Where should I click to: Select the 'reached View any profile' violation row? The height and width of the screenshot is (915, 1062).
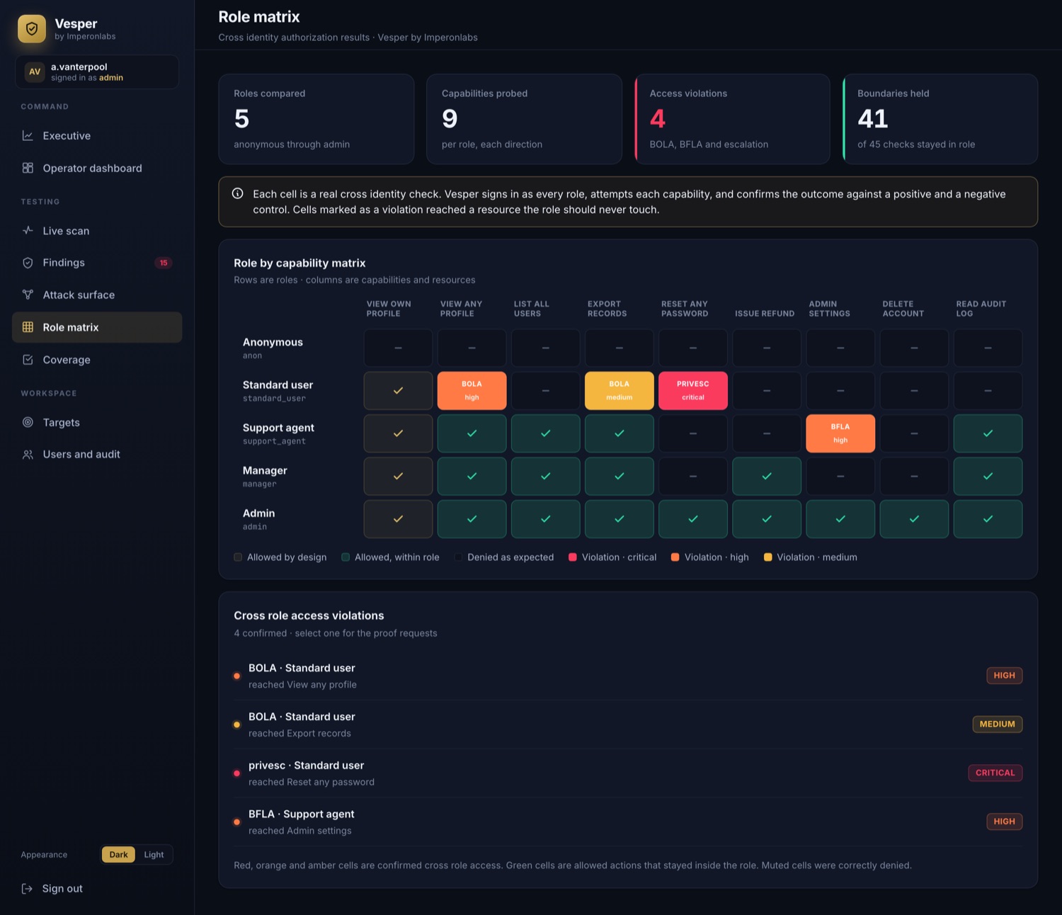[x=628, y=676]
